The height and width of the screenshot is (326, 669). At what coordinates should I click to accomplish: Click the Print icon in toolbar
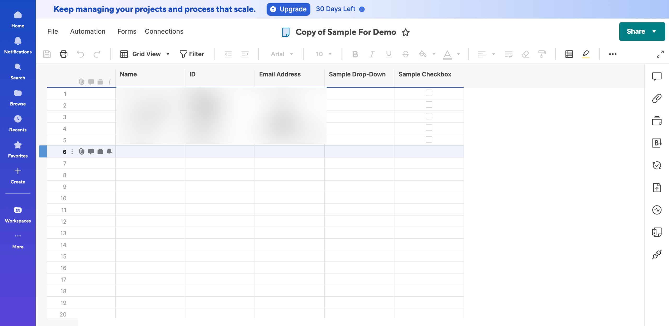64,54
